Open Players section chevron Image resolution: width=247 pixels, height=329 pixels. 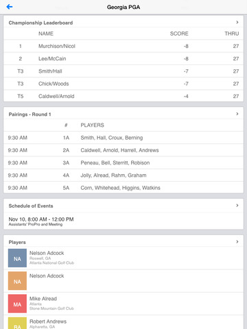(237, 242)
